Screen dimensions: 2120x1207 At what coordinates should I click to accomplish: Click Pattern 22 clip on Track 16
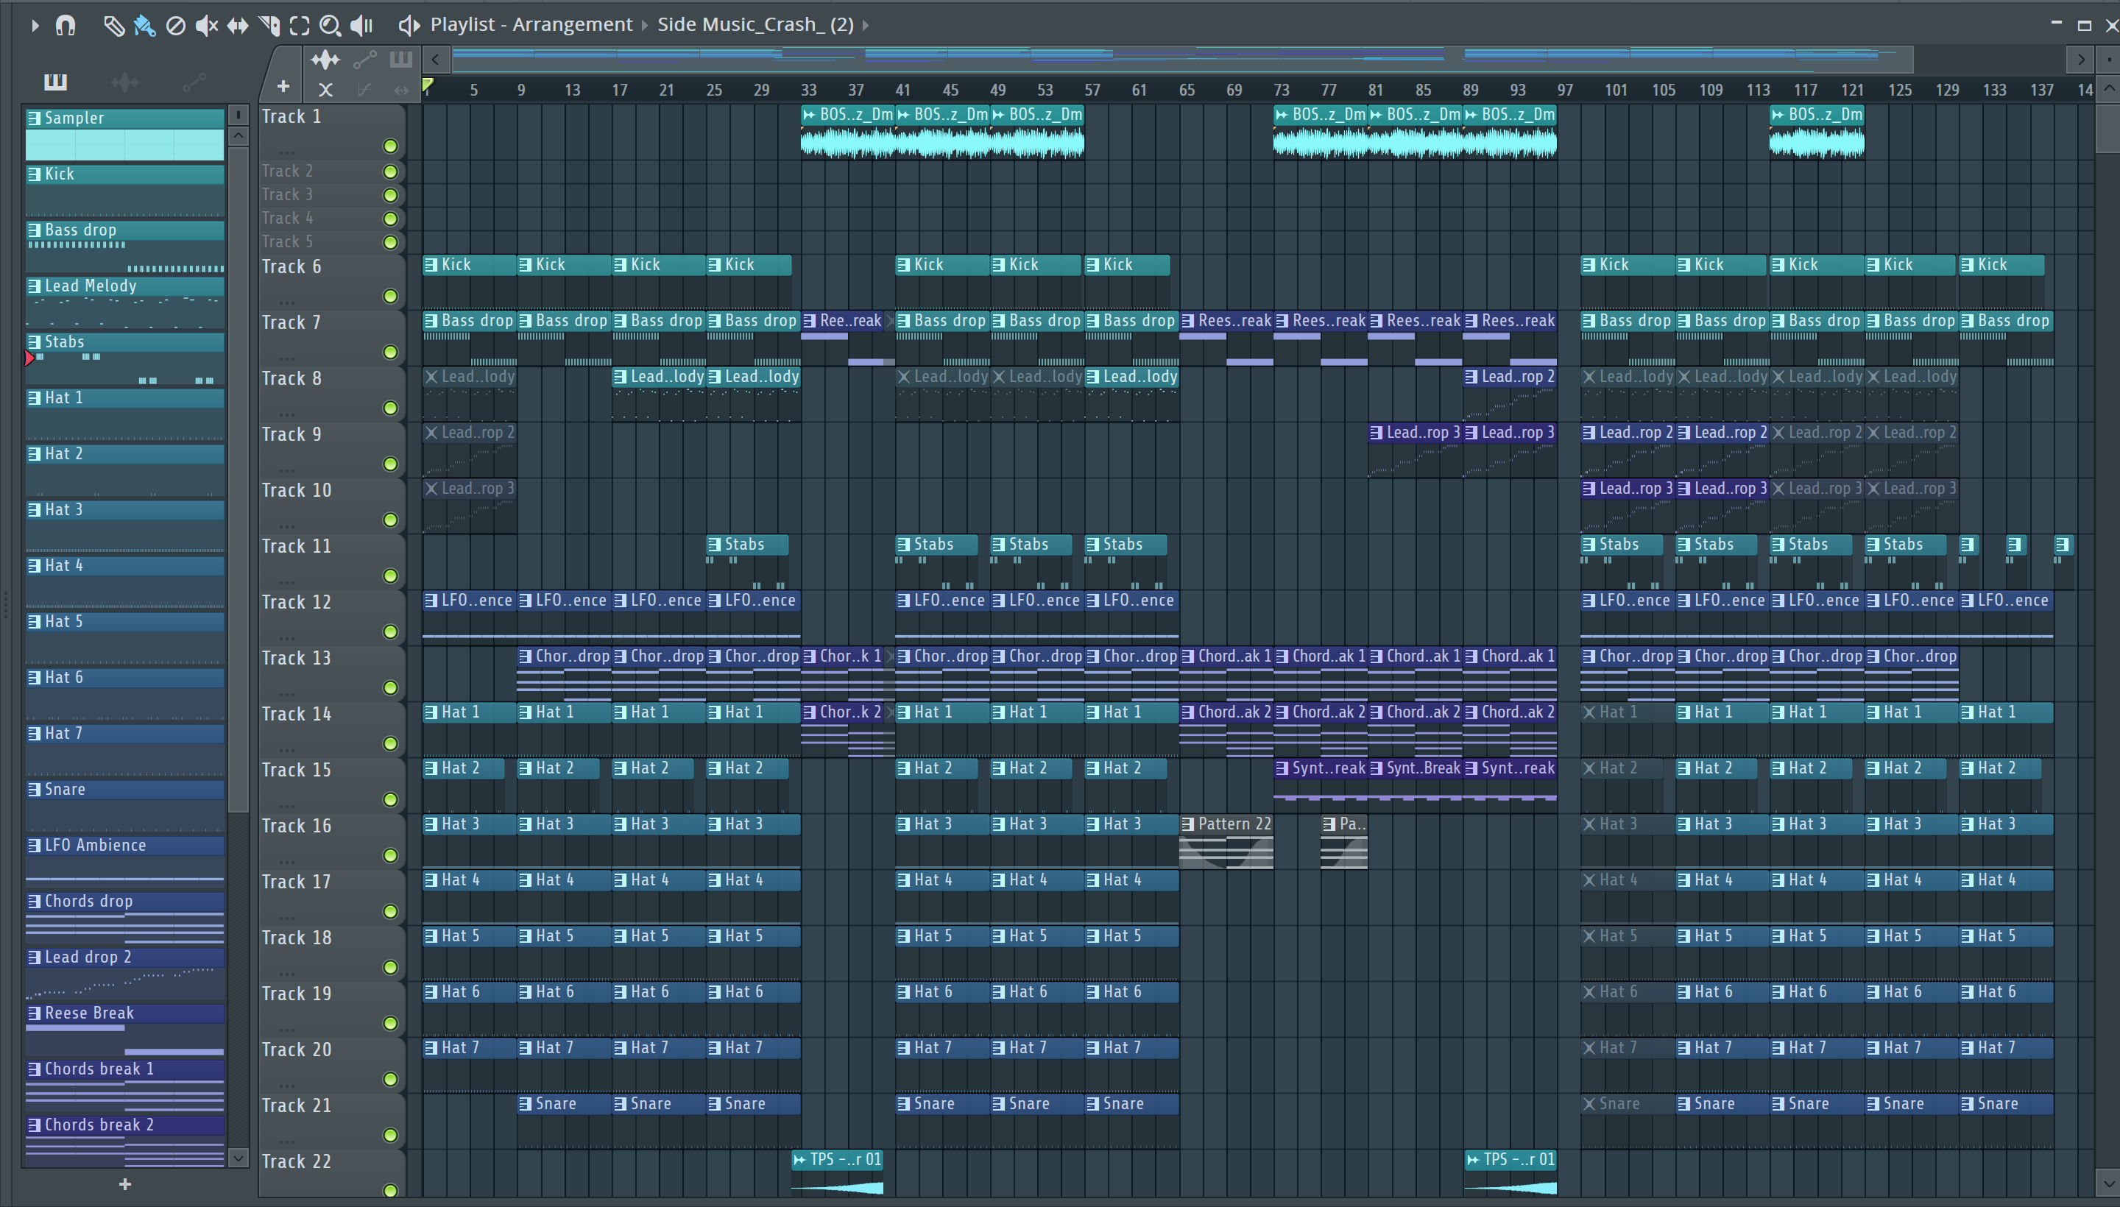pos(1226,841)
